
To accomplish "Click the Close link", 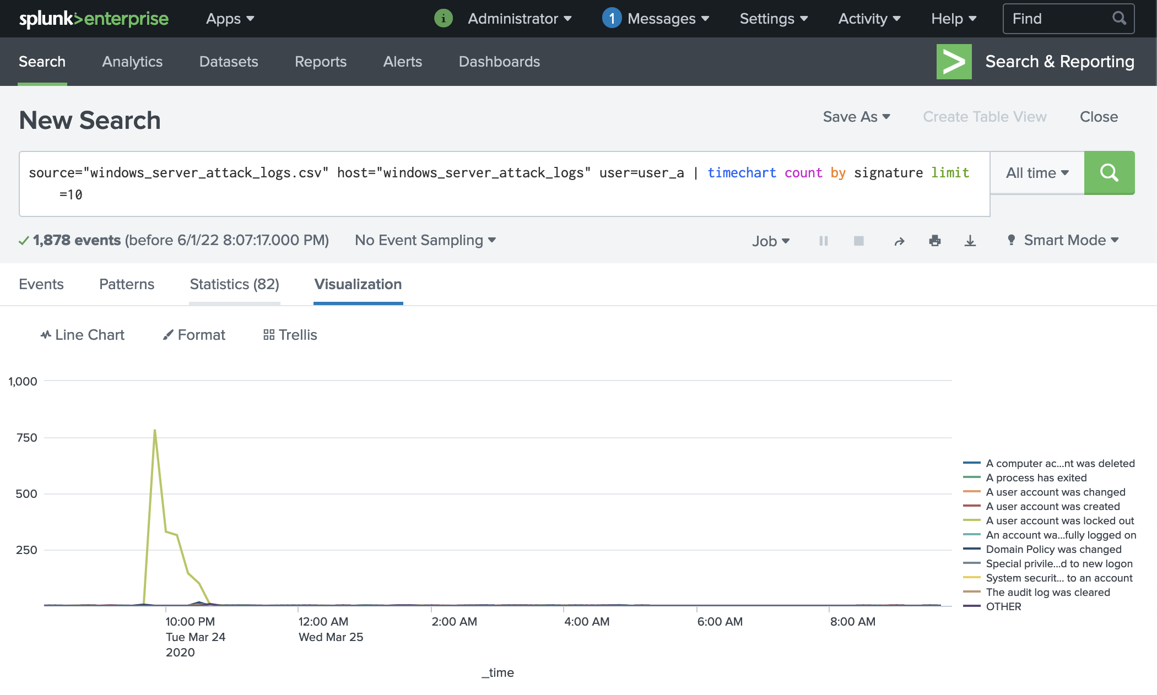I will (x=1099, y=117).
